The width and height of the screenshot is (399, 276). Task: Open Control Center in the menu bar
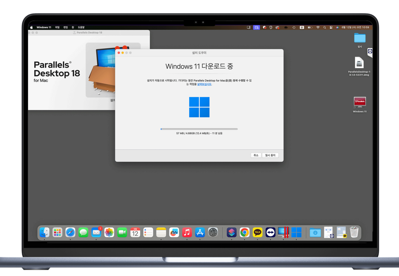point(331,28)
